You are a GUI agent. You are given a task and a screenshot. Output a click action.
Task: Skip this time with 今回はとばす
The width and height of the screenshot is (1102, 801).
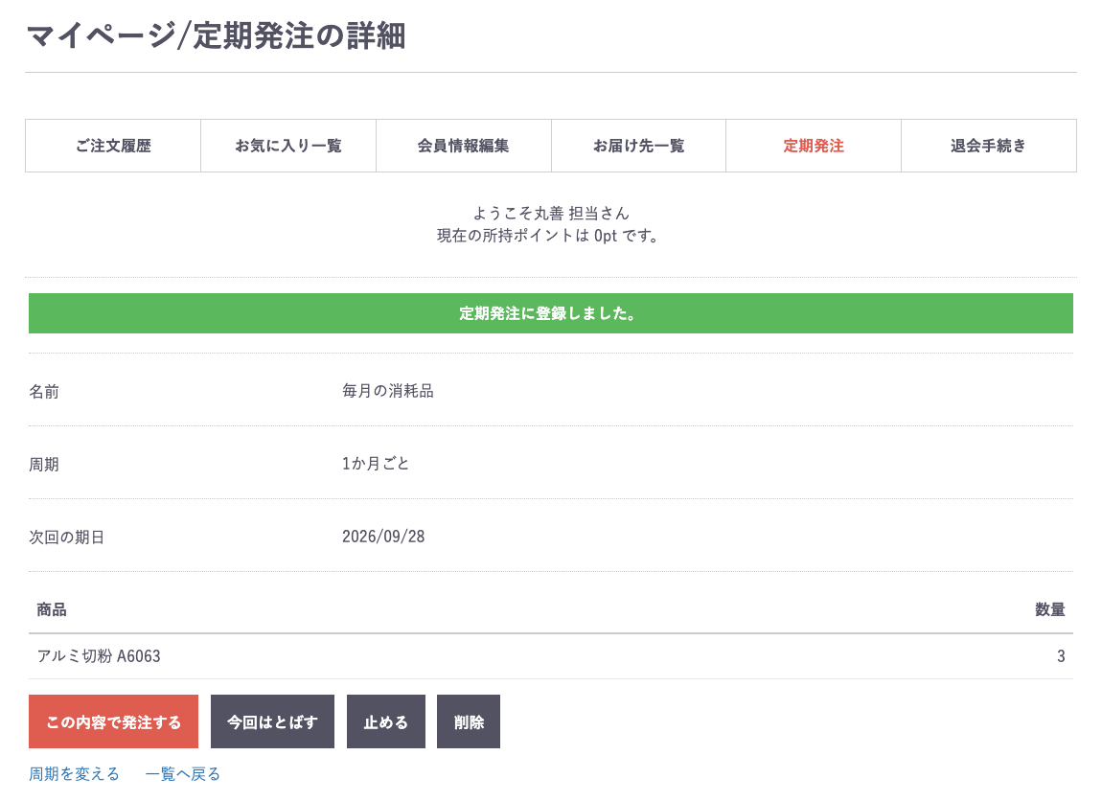[273, 721]
